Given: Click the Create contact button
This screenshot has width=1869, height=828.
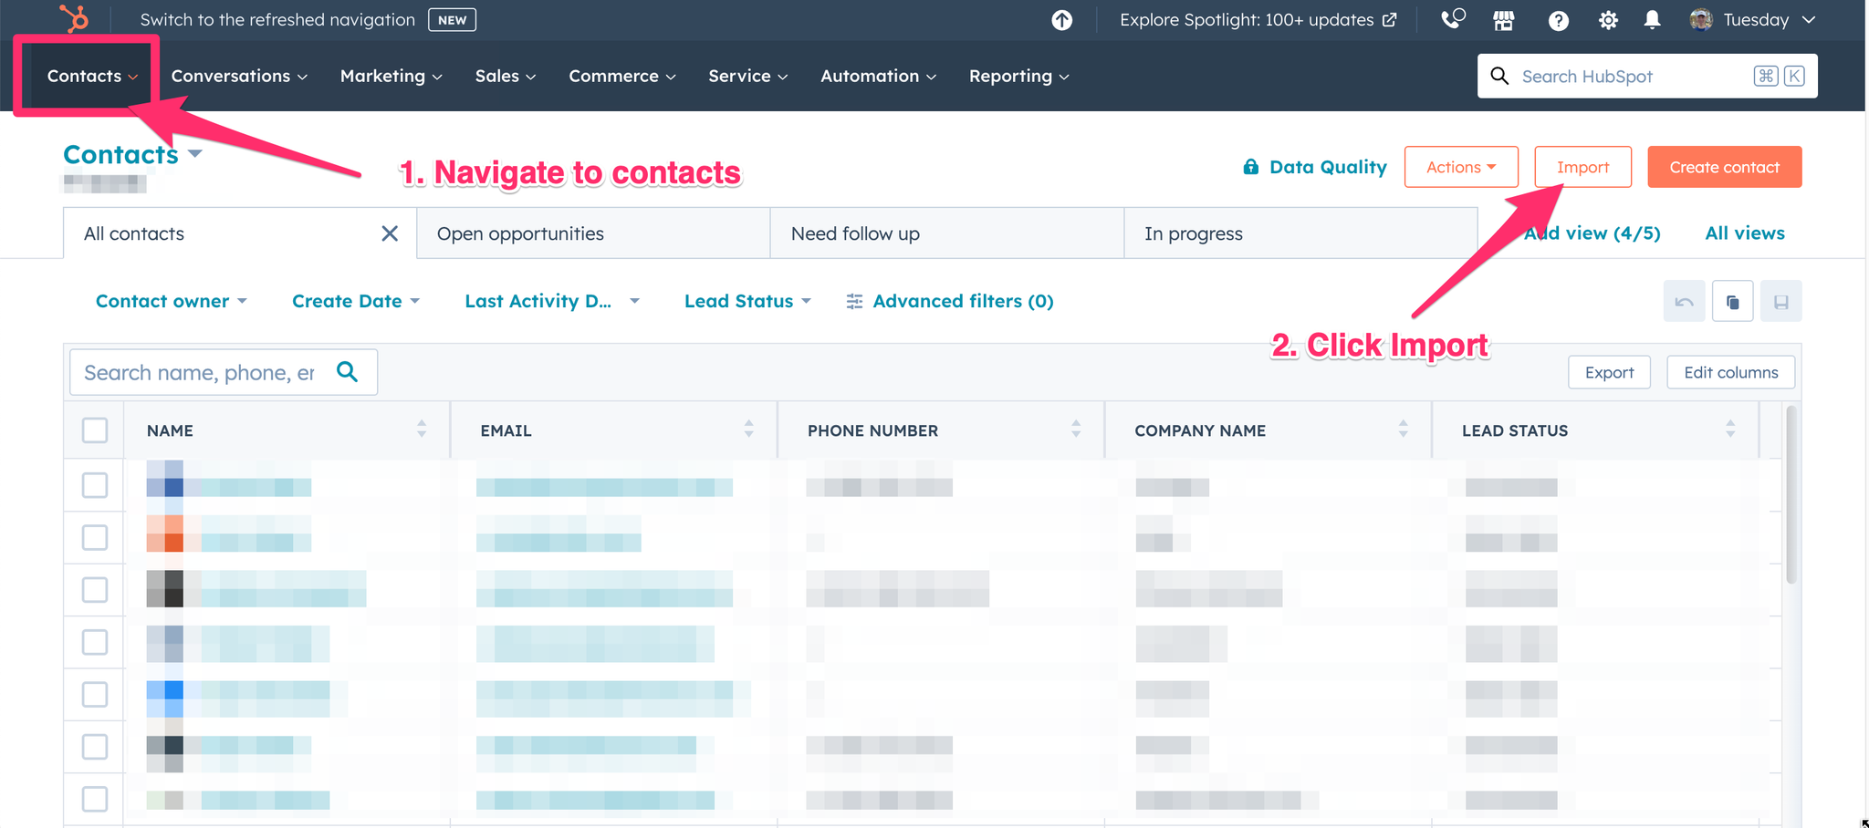Looking at the screenshot, I should (x=1724, y=167).
